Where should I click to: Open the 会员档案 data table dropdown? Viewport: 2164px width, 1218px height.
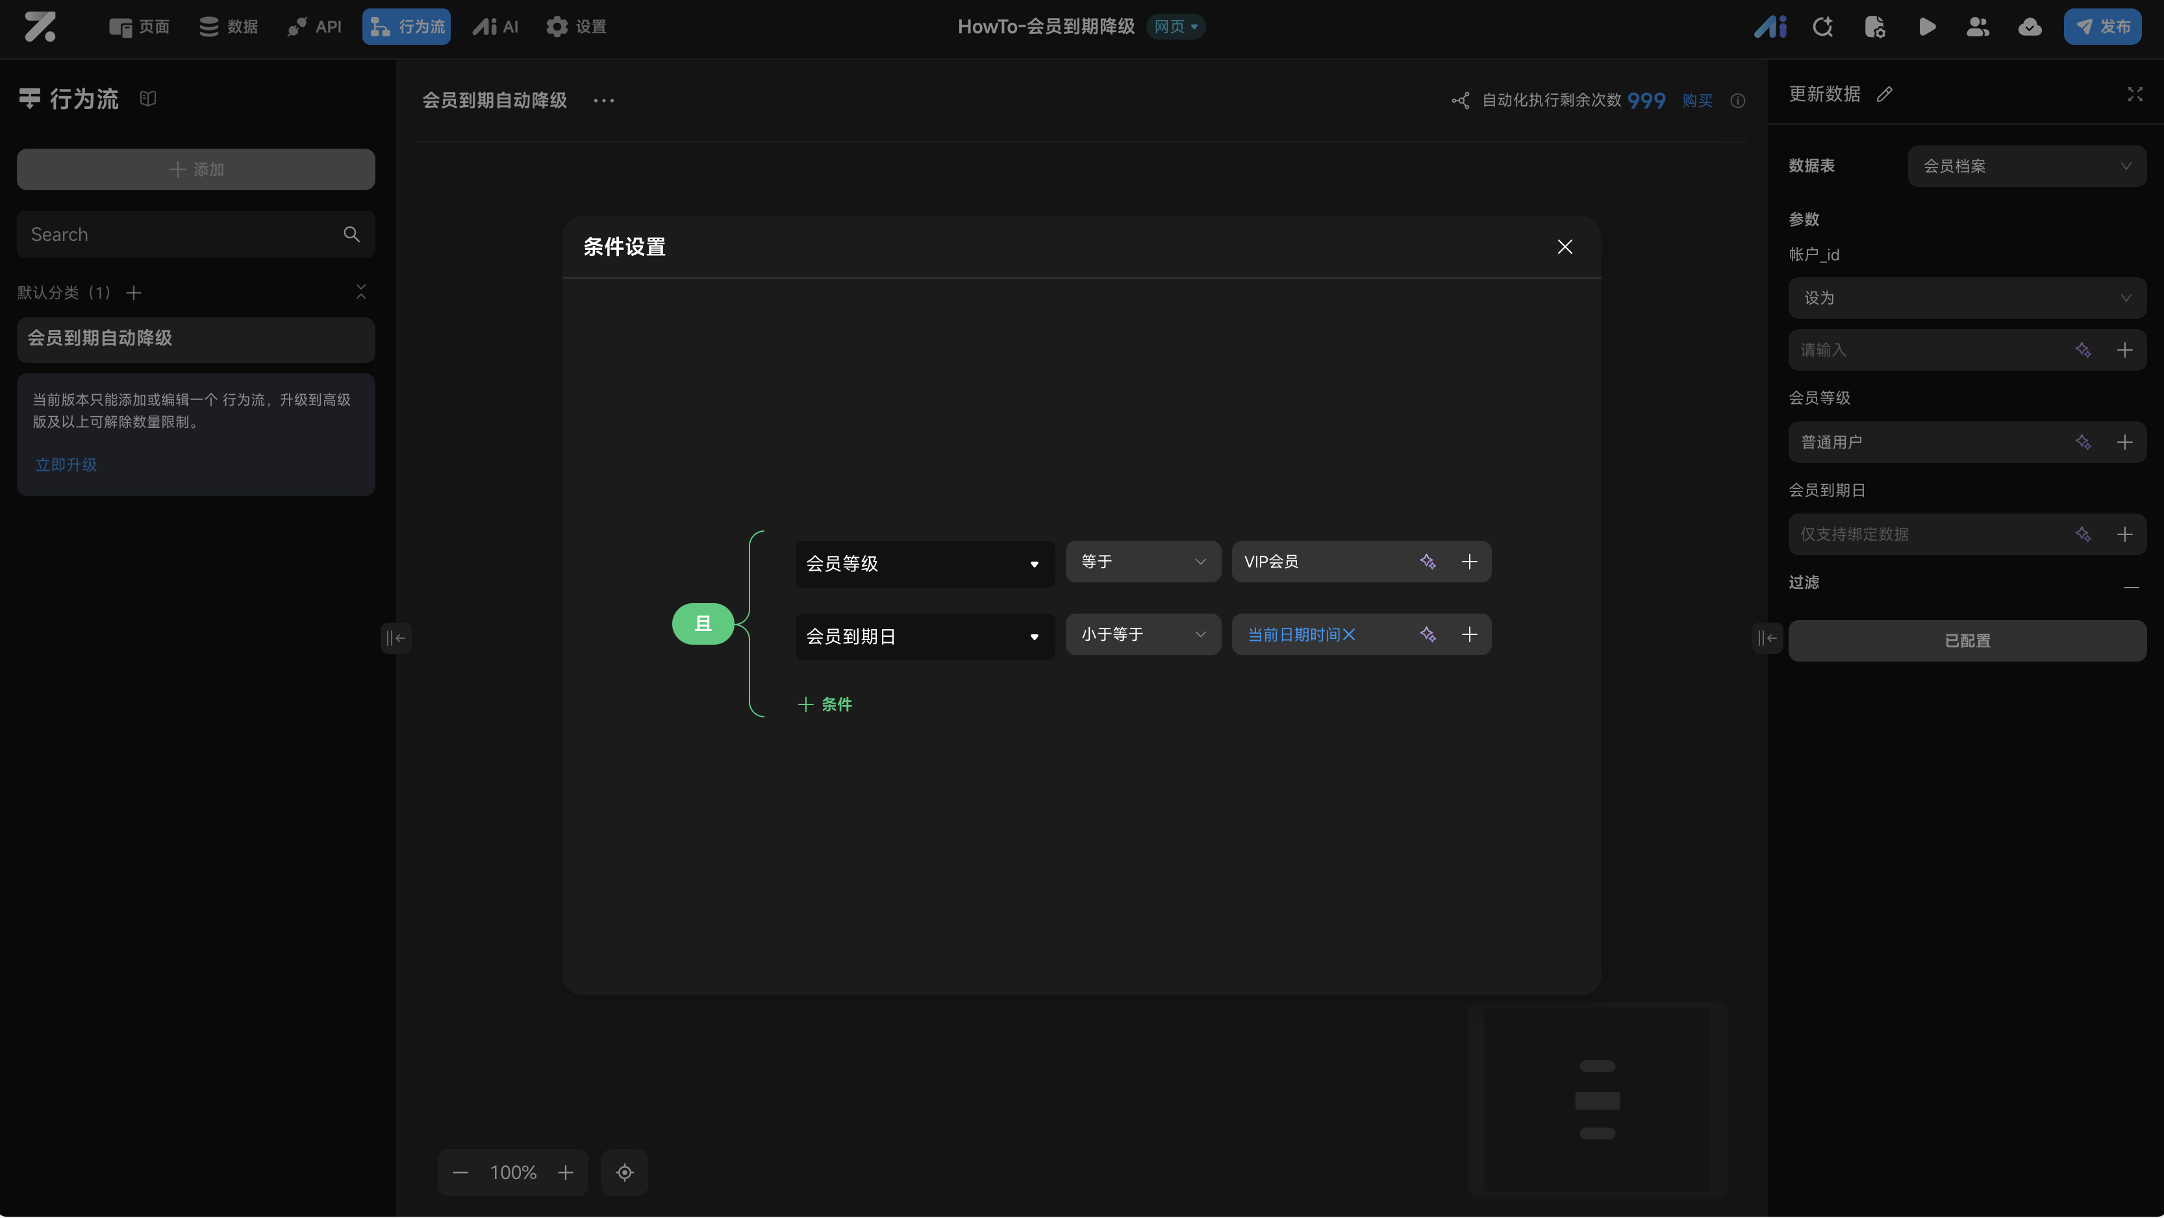2026,166
